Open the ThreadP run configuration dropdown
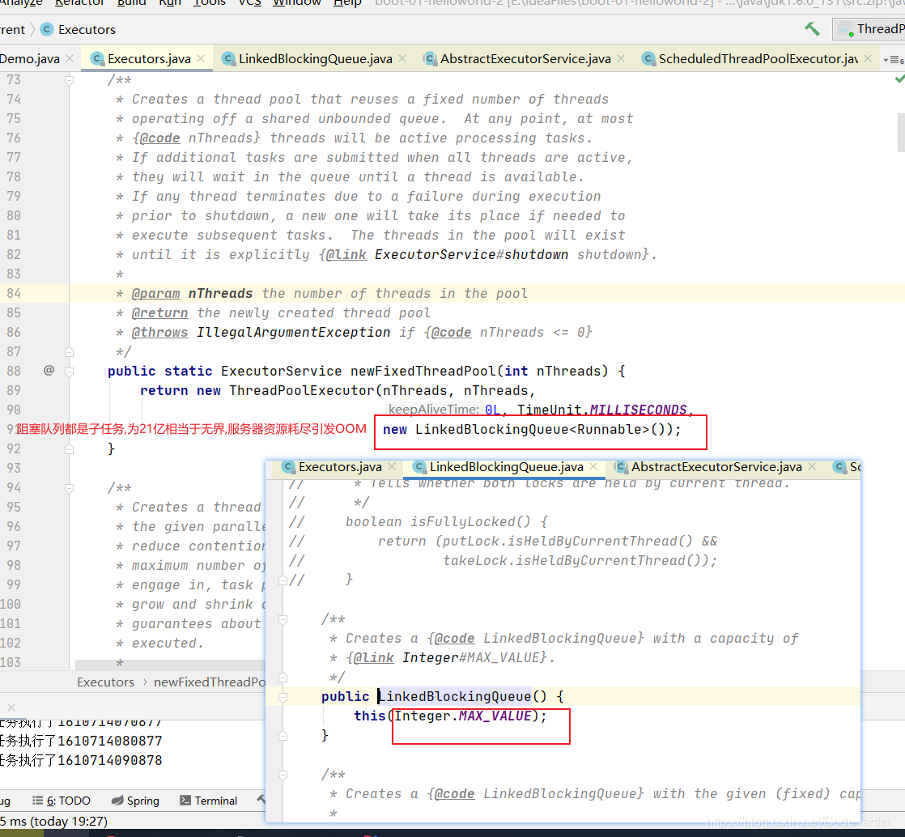Image resolution: width=905 pixels, height=837 pixels. click(x=869, y=29)
